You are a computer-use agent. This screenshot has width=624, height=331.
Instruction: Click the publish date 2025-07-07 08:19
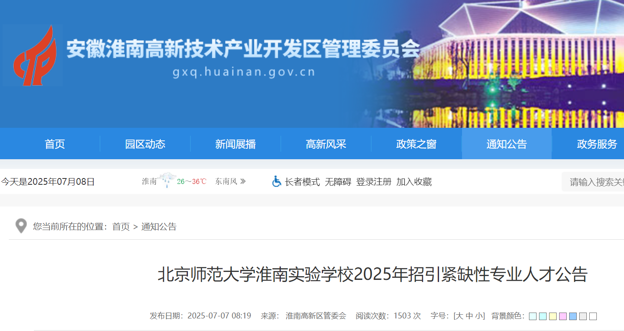click(219, 316)
